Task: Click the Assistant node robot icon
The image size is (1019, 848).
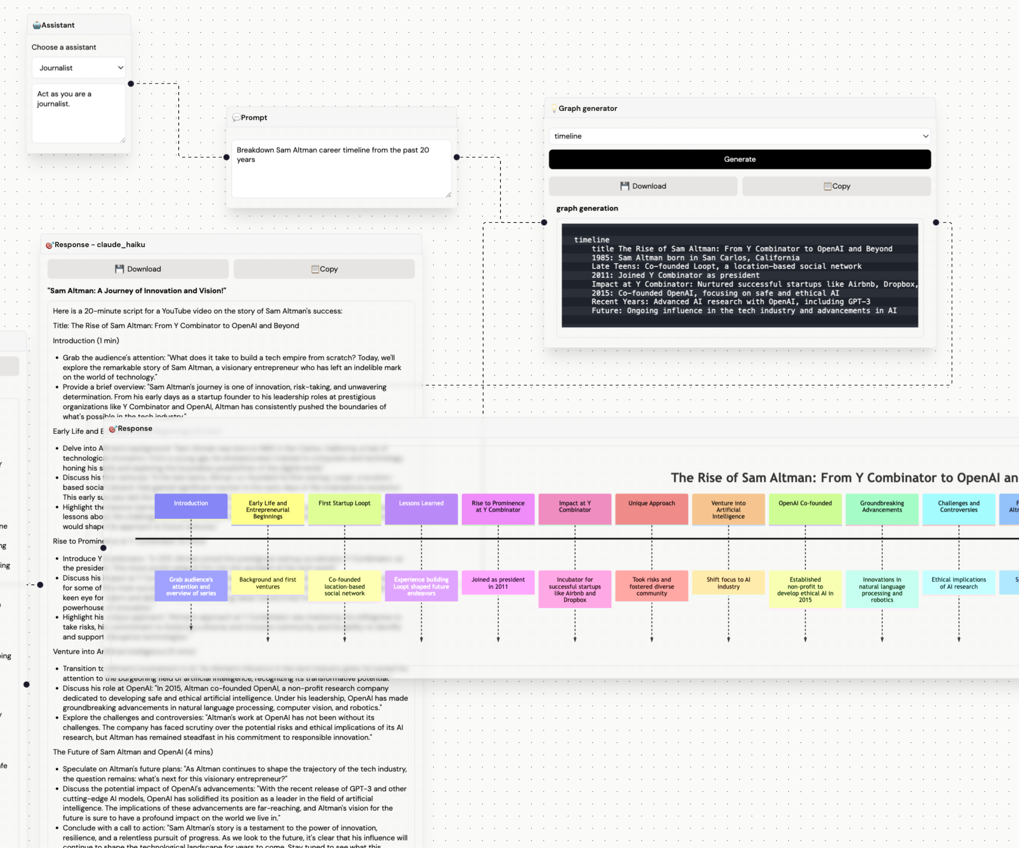Action: pyautogui.click(x=36, y=25)
